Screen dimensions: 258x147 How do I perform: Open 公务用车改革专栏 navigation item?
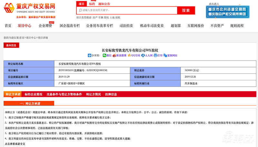pos(100,26)
